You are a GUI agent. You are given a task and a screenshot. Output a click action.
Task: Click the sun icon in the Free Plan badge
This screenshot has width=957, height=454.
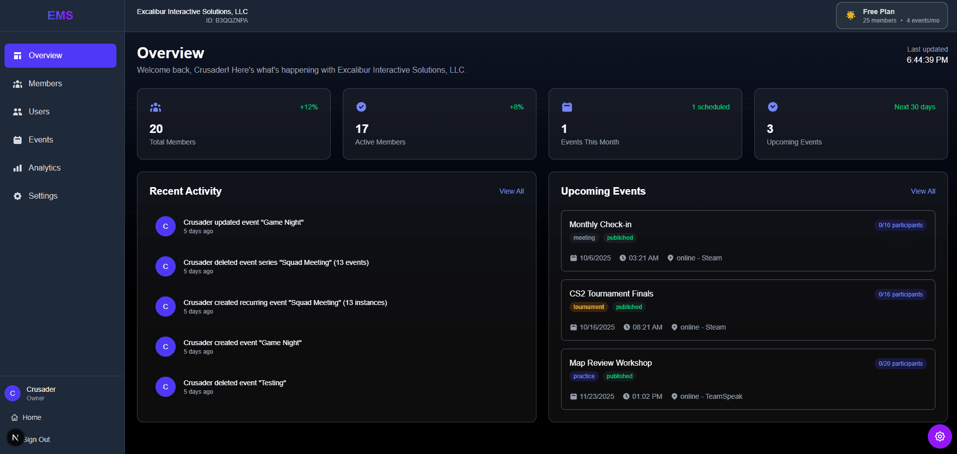[x=850, y=15]
